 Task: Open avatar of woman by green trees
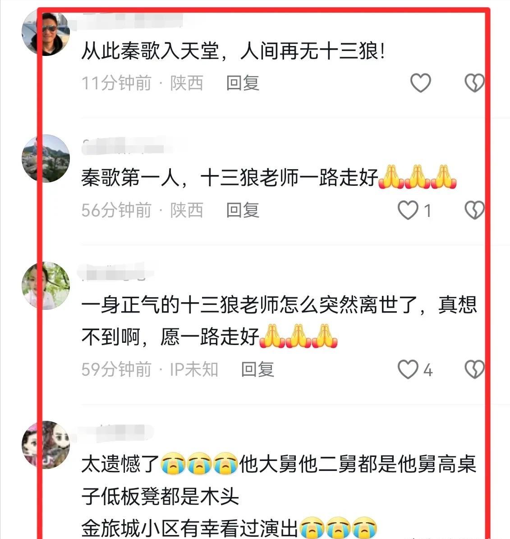tap(46, 286)
